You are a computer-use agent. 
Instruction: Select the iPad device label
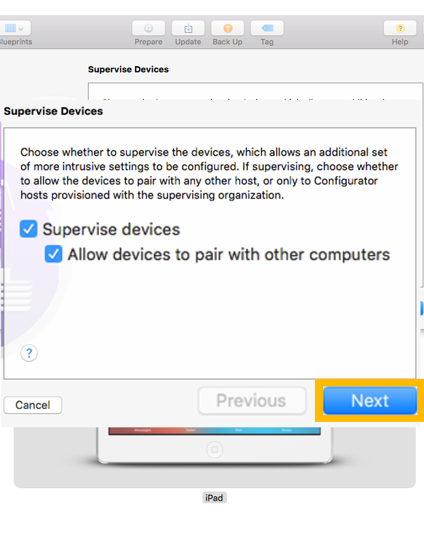pyautogui.click(x=214, y=498)
